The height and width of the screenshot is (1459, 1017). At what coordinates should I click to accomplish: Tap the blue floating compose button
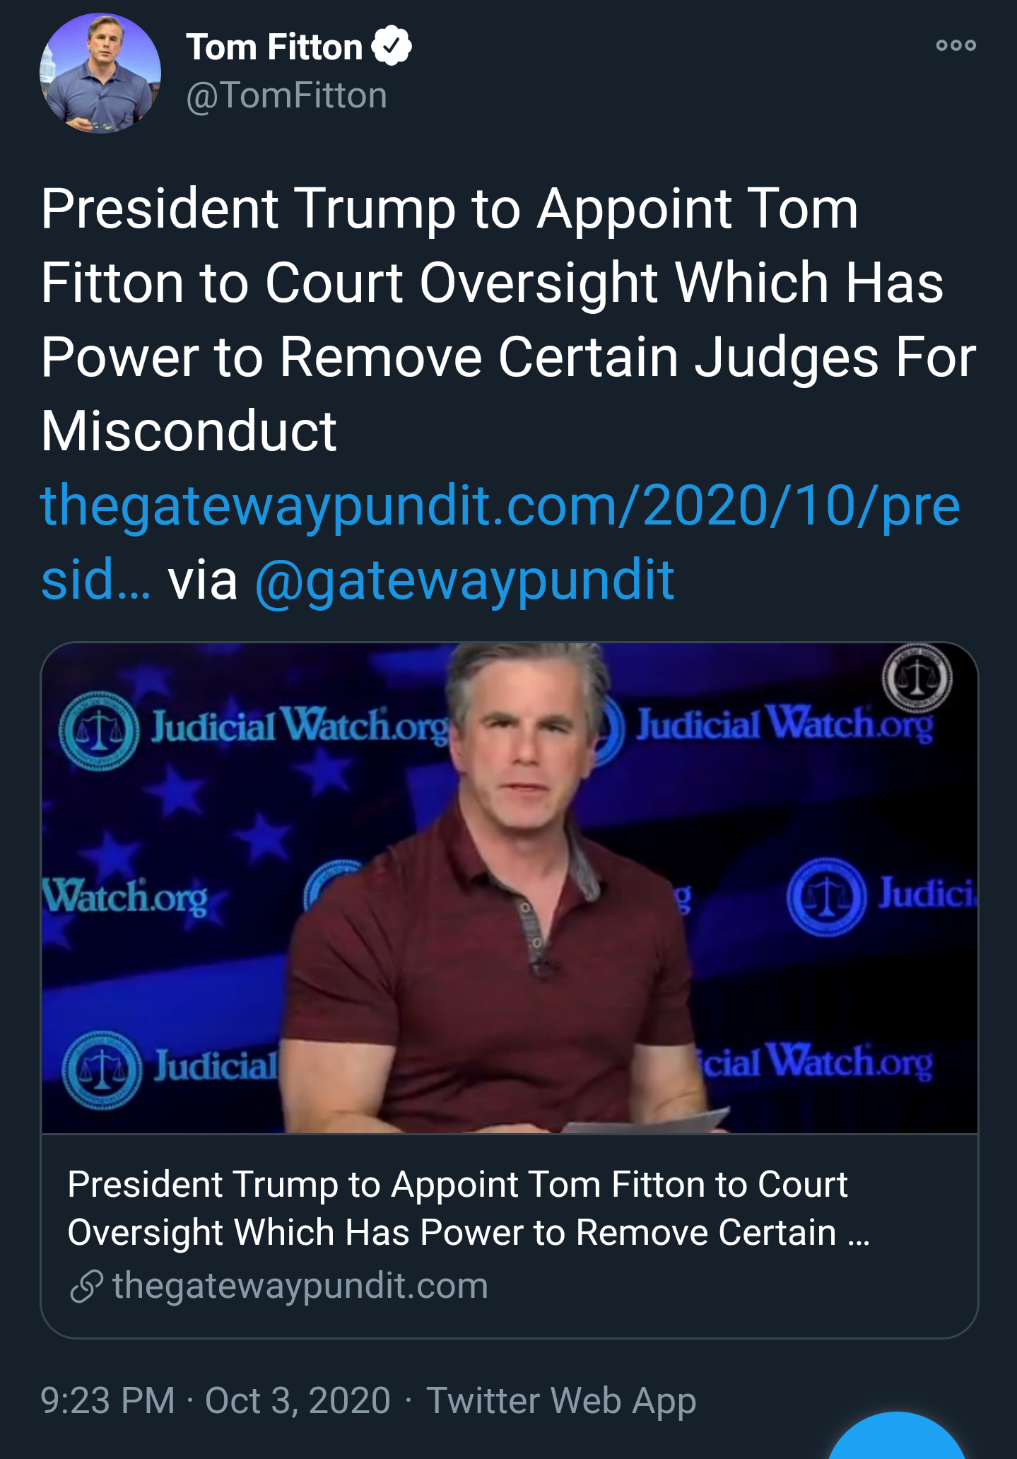[x=896, y=1439]
